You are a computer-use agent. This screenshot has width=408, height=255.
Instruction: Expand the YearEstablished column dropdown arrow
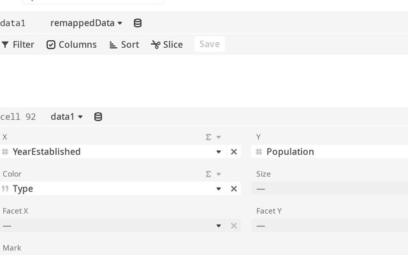click(219, 152)
